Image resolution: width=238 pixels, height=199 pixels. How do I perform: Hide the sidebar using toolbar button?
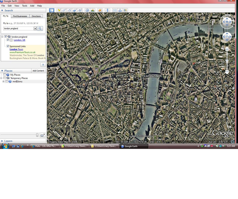pos(52,10)
